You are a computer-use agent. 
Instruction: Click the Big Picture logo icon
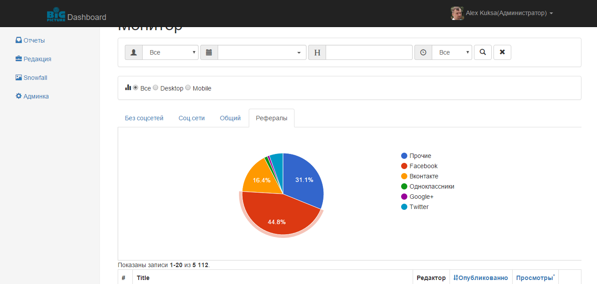[56, 14]
